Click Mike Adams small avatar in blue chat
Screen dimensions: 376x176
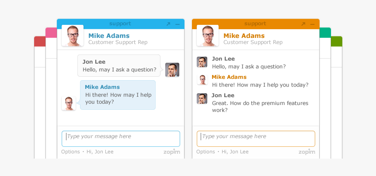coord(69,103)
